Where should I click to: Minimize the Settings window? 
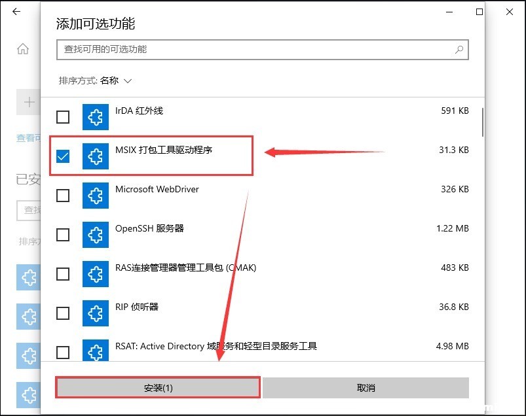[x=449, y=12]
